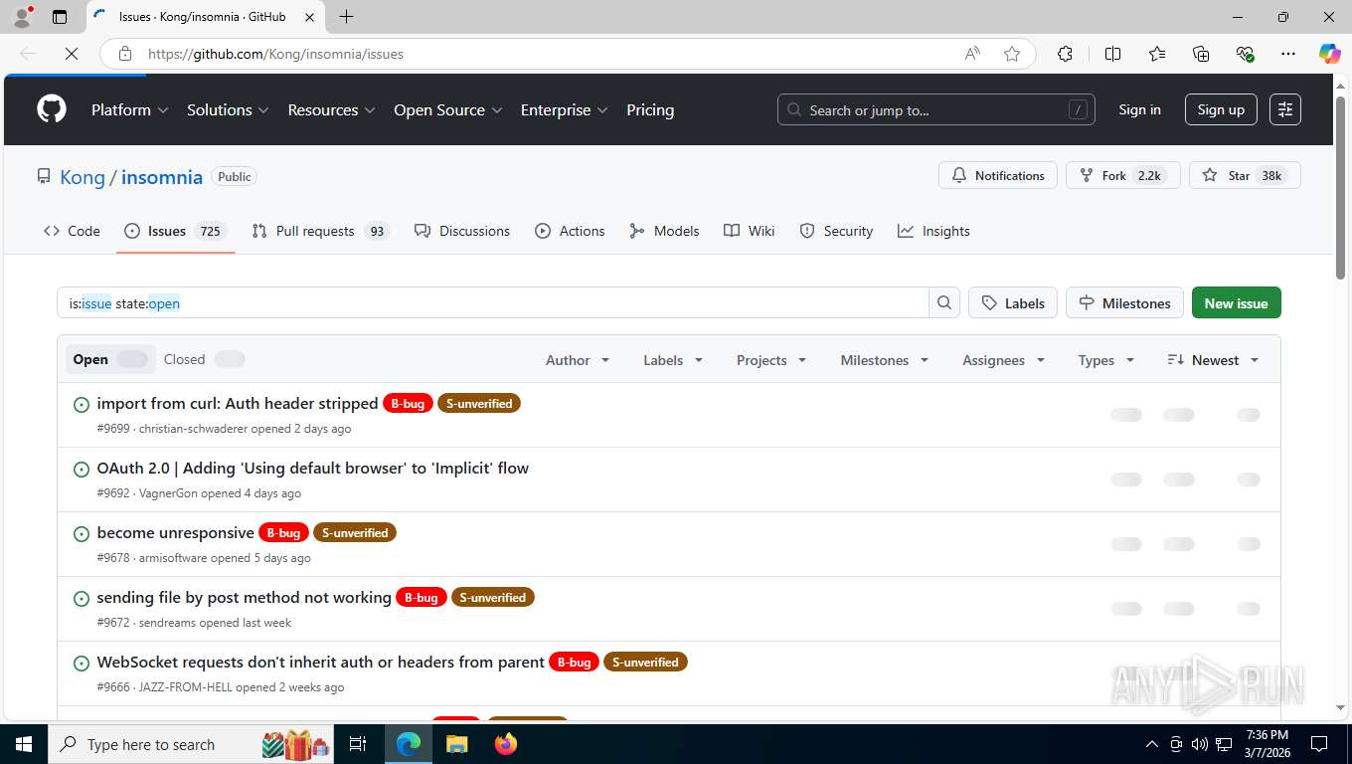Expand the Solutions menu
This screenshot has height=764, width=1352.
click(228, 110)
